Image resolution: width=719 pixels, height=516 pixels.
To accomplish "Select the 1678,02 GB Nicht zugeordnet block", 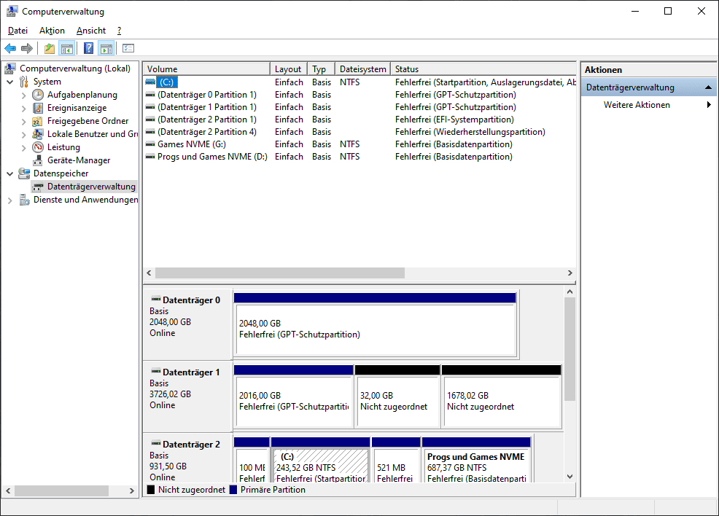I will pos(502,397).
